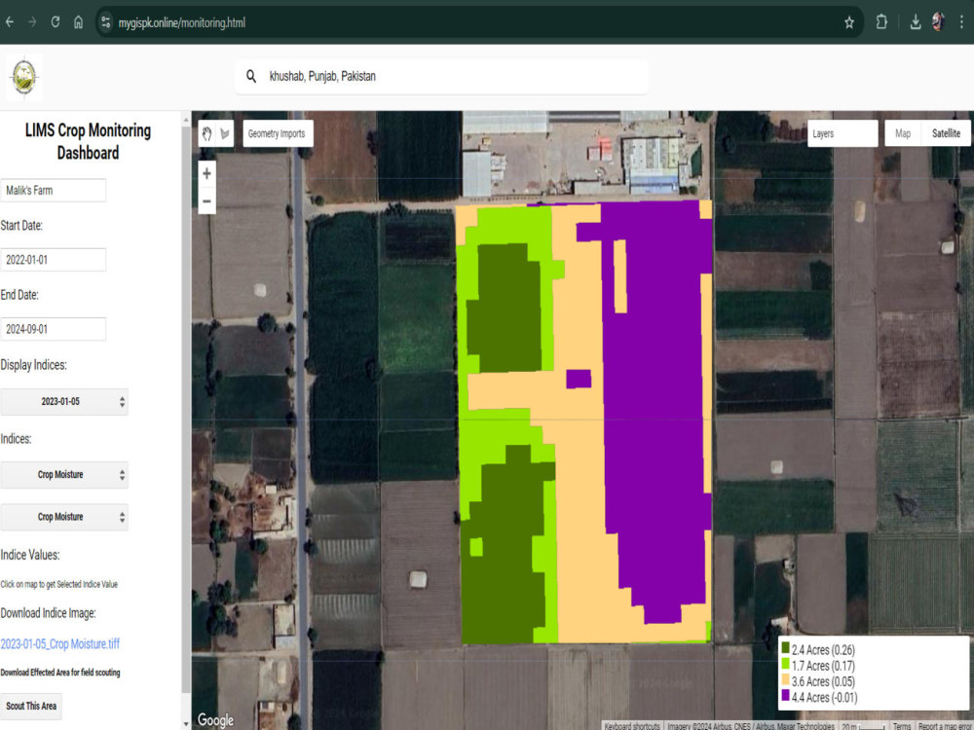Viewport: 974px width, 730px height.
Task: Click purple 4.4 Acres legend swatch
Action: tap(785, 695)
